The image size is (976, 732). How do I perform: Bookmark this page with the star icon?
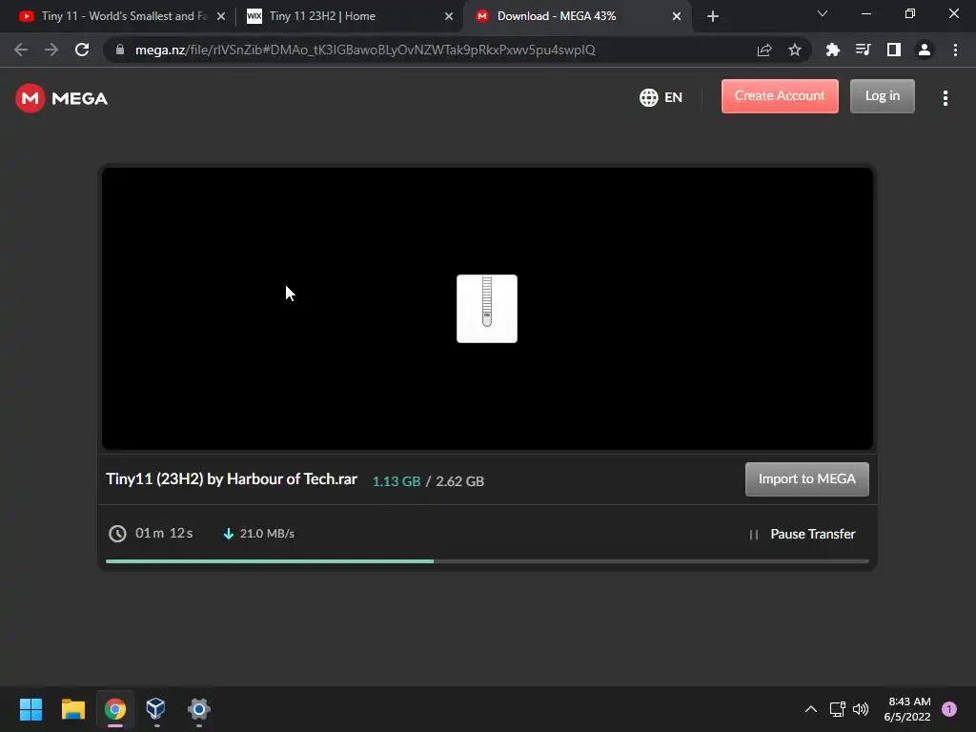point(795,50)
